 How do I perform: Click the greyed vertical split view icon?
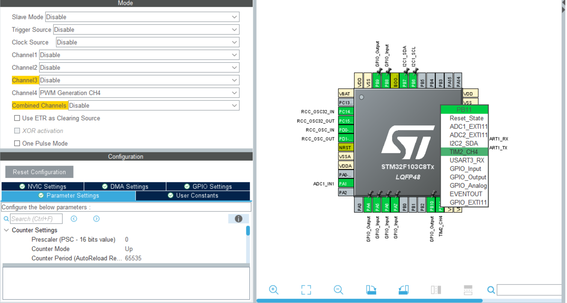[x=436, y=290]
